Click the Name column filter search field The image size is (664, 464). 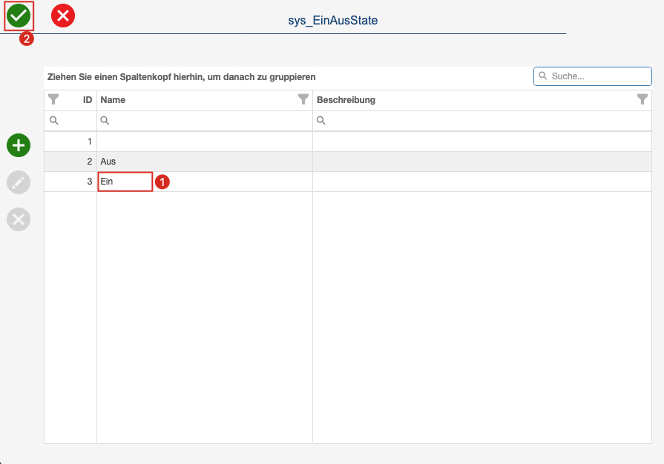(x=205, y=121)
